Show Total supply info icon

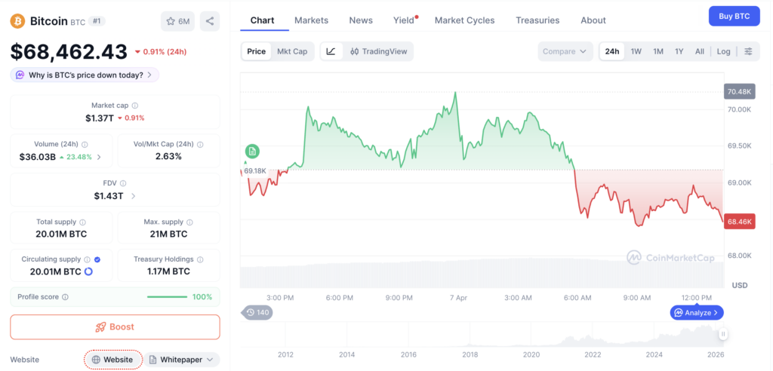pos(83,222)
